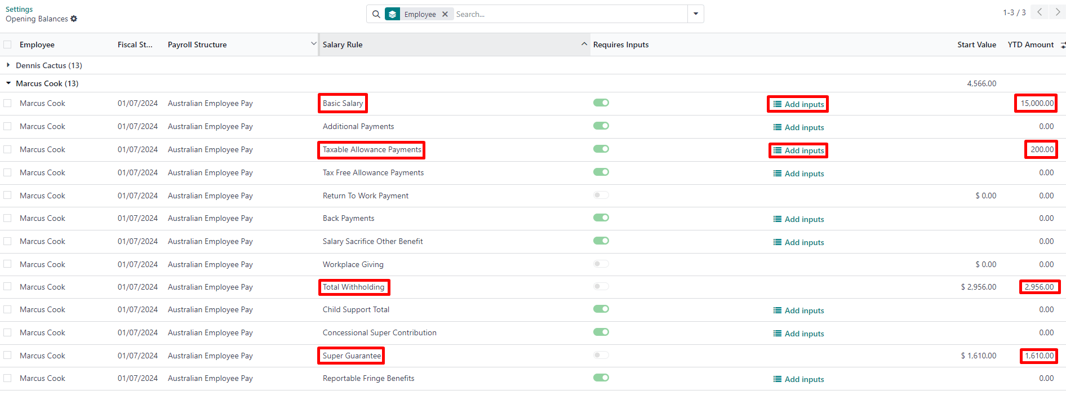This screenshot has width=1066, height=395.
Task: Click Add inputs for Child Support Total
Action: pos(798,310)
